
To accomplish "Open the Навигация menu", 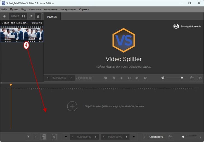I will click(35, 10).
